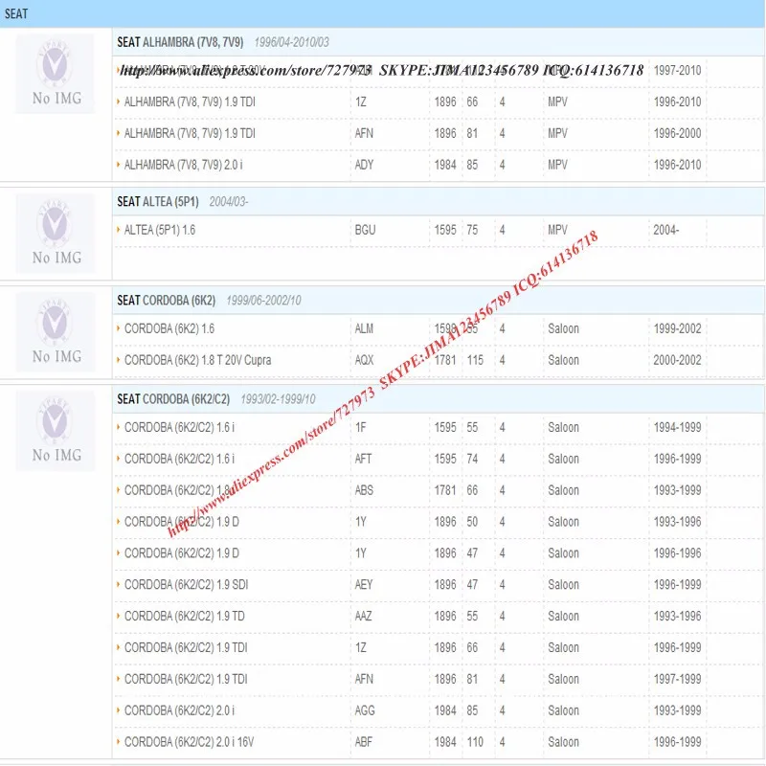
Task: Select engine code AAZ
Action: click(x=363, y=617)
